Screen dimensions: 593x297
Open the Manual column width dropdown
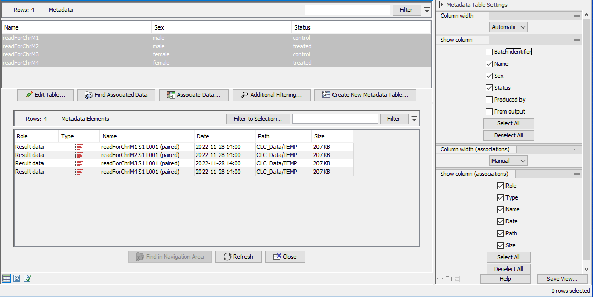tap(508, 161)
